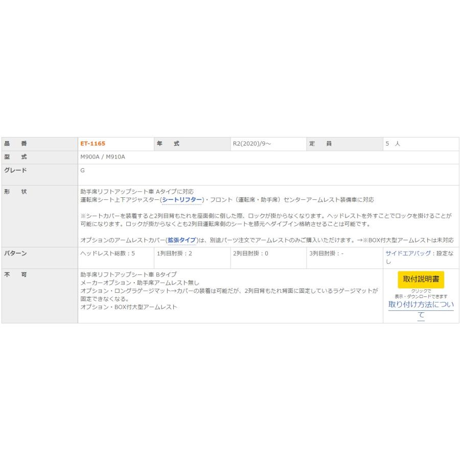Select the ET-1165 product number
460x460 pixels.
coord(93,144)
